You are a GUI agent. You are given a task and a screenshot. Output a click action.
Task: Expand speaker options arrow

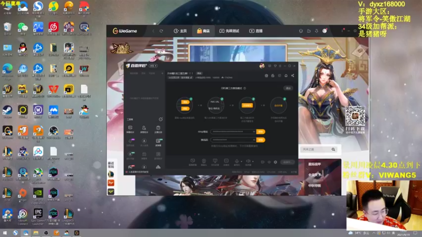253,162
